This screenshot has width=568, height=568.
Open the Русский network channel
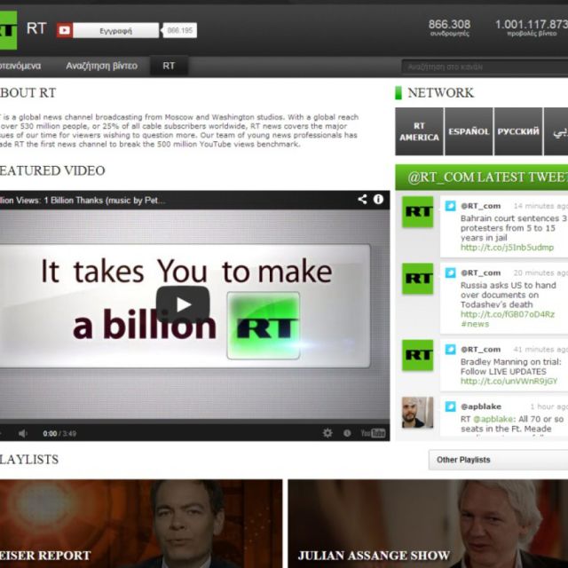point(518,132)
